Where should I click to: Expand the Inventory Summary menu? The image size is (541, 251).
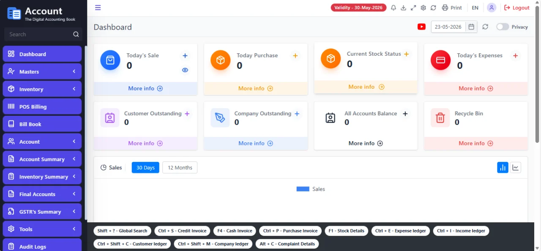point(42,177)
